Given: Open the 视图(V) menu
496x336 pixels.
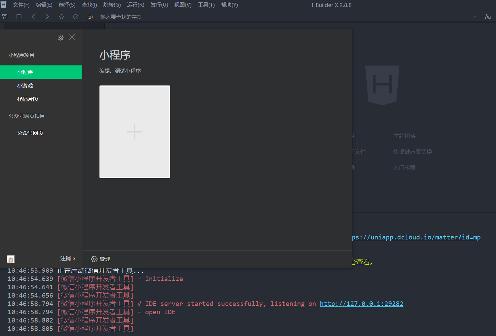Looking at the screenshot, I should click(183, 5).
